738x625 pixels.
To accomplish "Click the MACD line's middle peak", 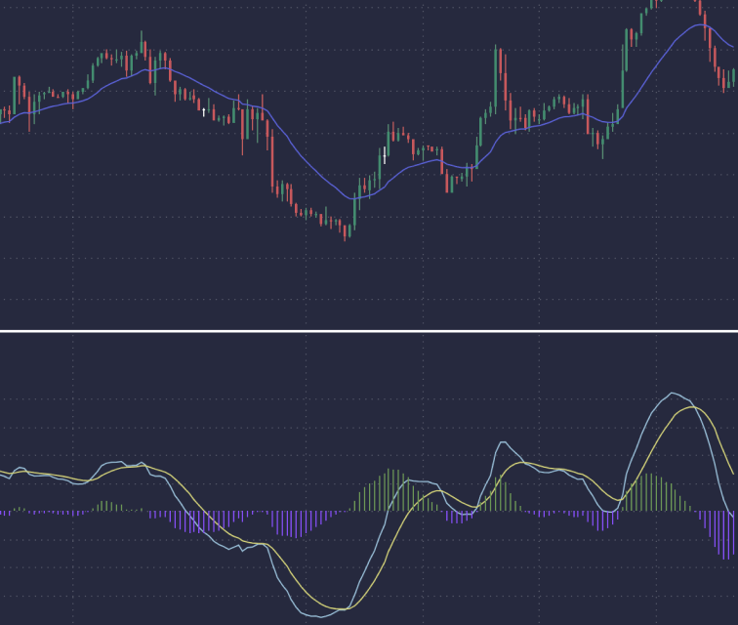I will pos(503,443).
